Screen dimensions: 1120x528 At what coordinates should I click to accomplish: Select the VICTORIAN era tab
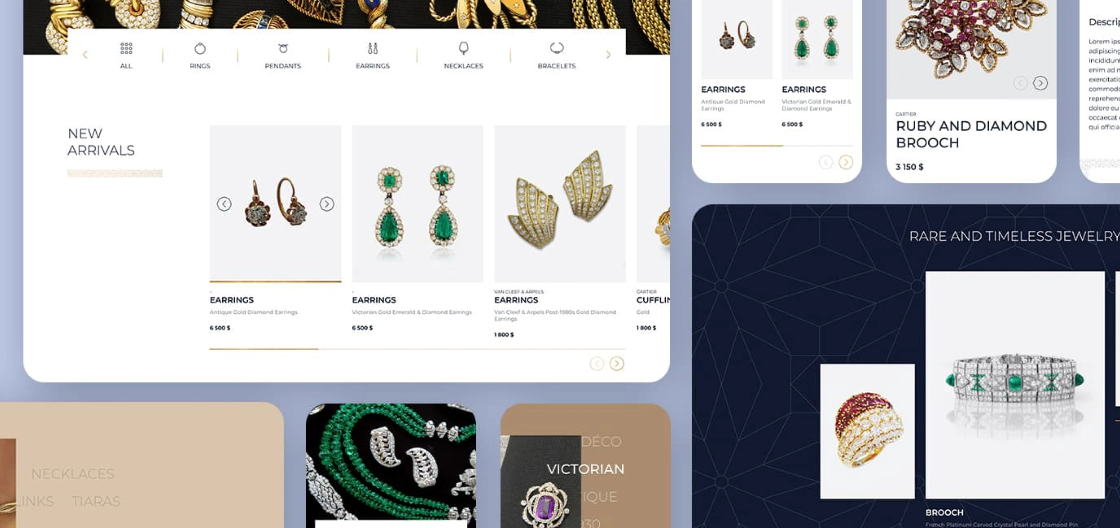pyautogui.click(x=585, y=469)
